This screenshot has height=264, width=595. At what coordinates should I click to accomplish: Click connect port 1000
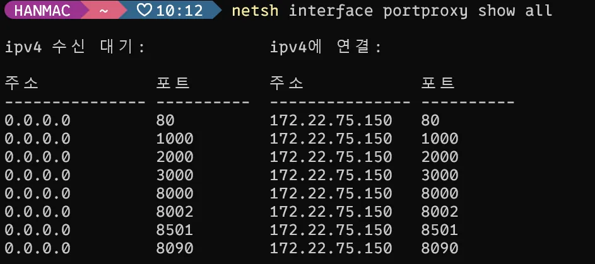[439, 139]
